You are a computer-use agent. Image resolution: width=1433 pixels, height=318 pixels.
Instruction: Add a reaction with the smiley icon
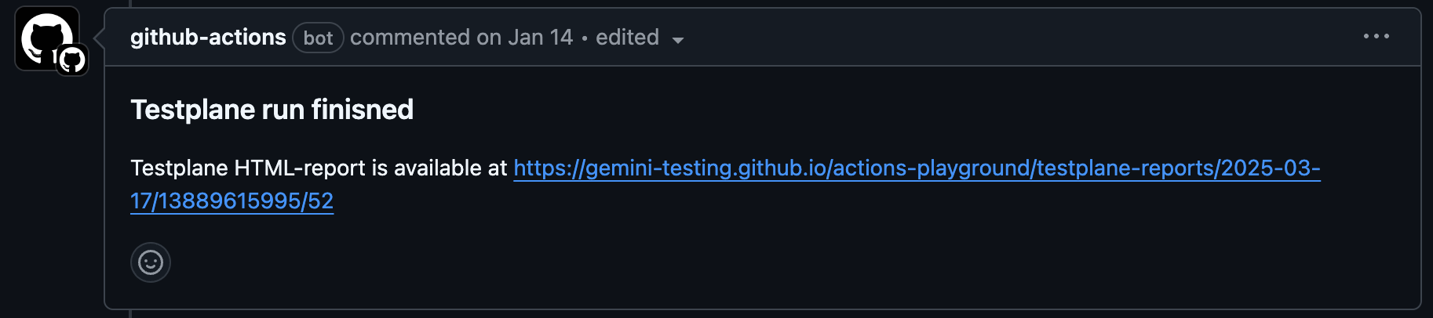[151, 262]
